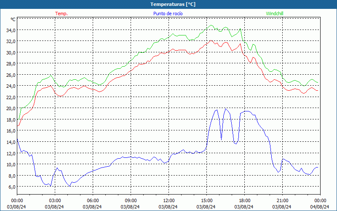This screenshot has width=337, height=211.
Task: Click the Temperaturas [°C] chart title
Action: click(x=173, y=4)
